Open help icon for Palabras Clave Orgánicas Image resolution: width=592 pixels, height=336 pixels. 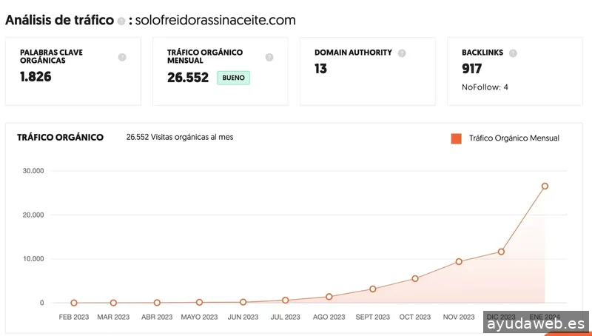coord(122,58)
